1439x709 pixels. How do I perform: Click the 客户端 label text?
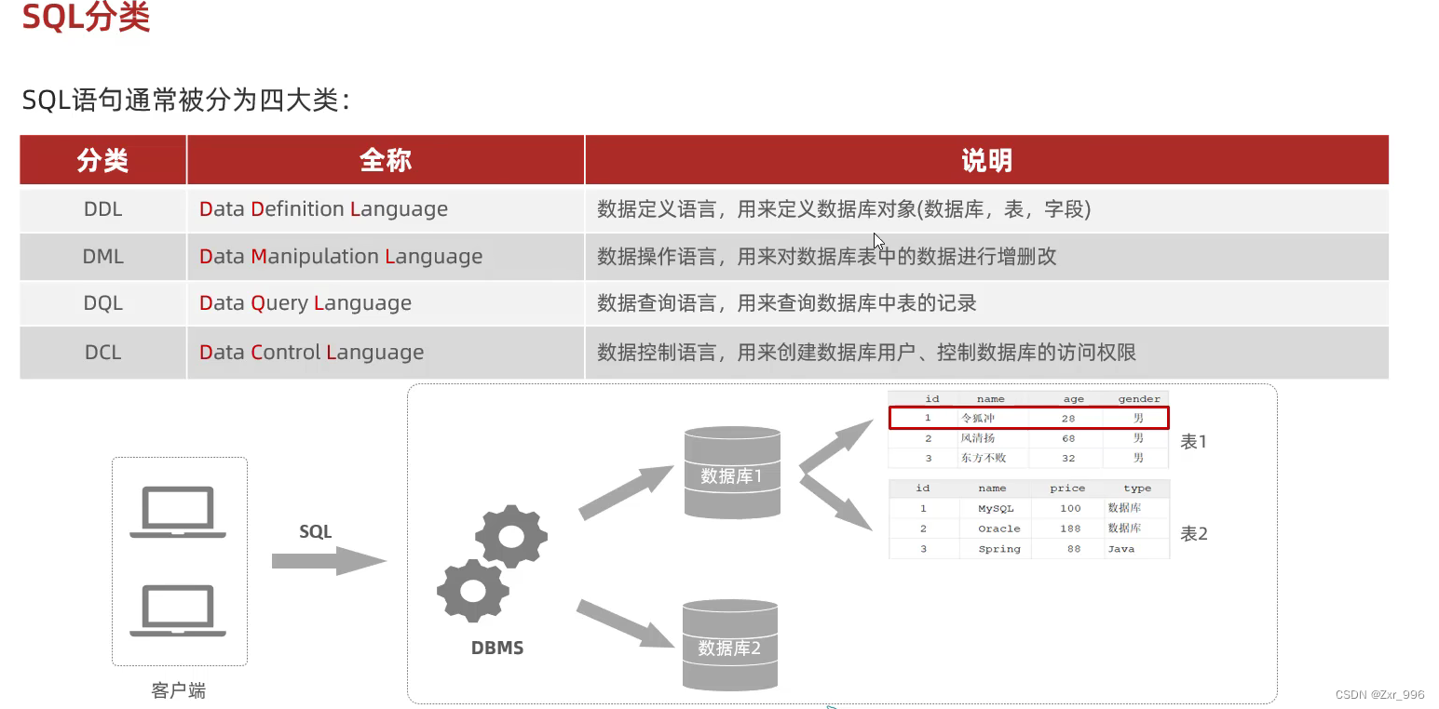[179, 690]
